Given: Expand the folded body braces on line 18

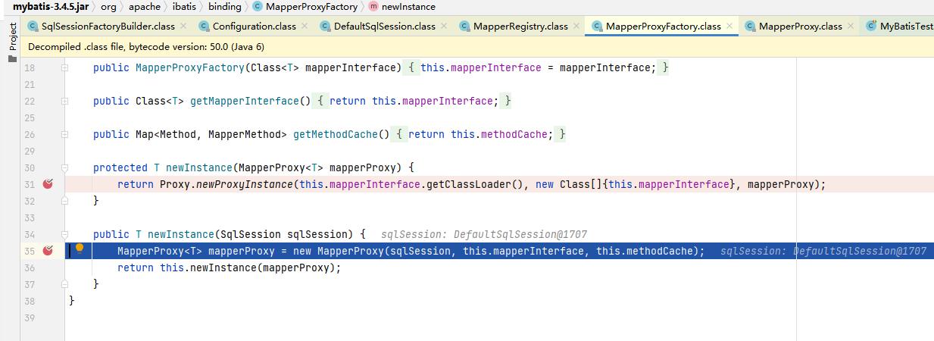Looking at the screenshot, I should [x=411, y=67].
